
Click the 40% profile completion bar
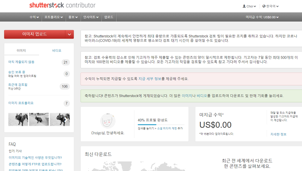pos(161,125)
